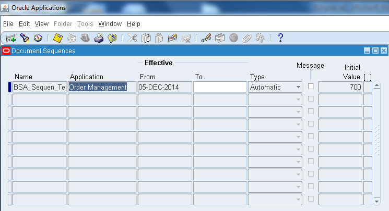Viewport: 389px width, 211px height.
Task: Open the empty Type dropdown in last row
Action: pyautogui.click(x=275, y=200)
